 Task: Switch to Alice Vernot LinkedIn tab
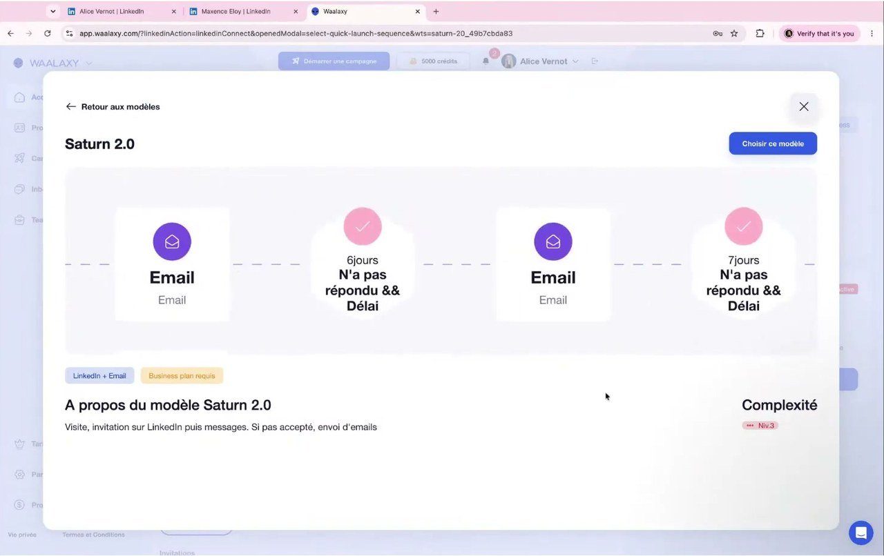(112, 12)
